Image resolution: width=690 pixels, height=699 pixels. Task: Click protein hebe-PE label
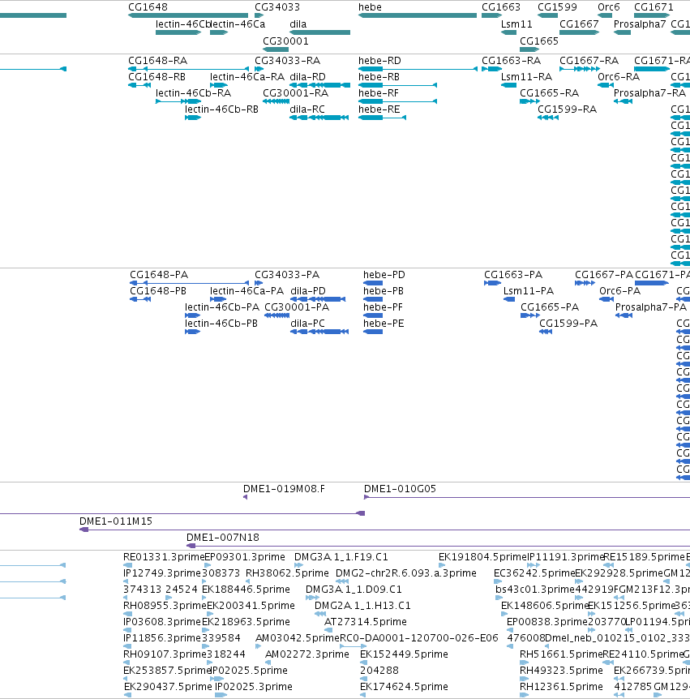click(384, 324)
